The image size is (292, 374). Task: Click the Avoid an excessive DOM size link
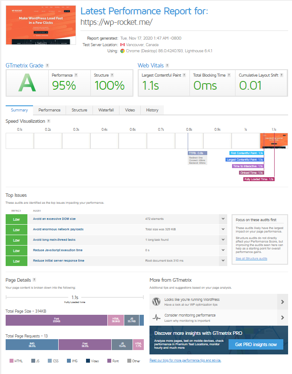(x=54, y=219)
